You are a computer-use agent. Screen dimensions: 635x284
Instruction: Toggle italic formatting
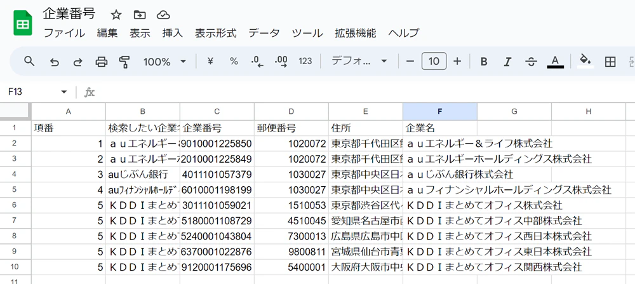coord(507,62)
